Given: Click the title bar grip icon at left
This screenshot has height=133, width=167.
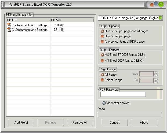Looking at the screenshot, I should [2, 5].
